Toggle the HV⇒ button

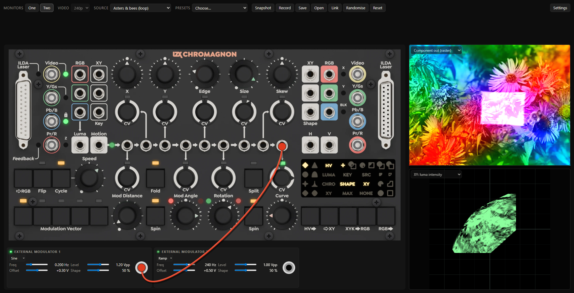click(310, 216)
